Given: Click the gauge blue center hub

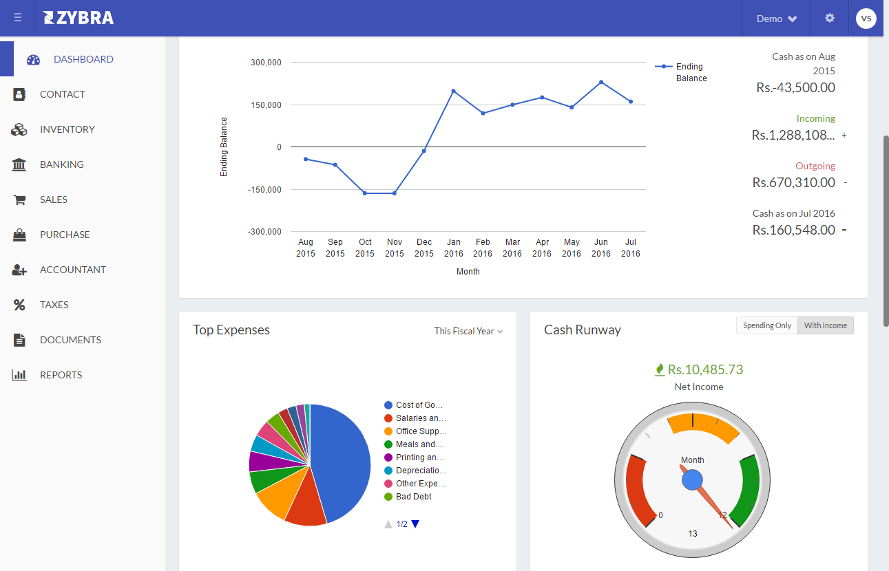Looking at the screenshot, I should (693, 480).
